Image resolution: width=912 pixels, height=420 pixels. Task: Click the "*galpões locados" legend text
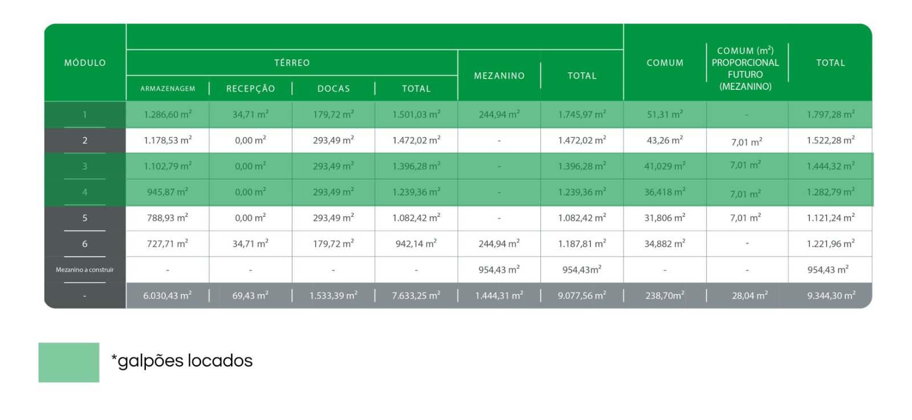point(182,361)
